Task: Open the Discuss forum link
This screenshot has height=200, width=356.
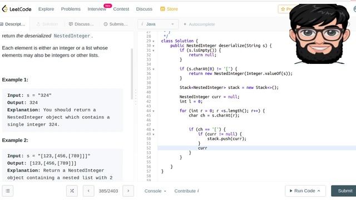Action: [144, 9]
